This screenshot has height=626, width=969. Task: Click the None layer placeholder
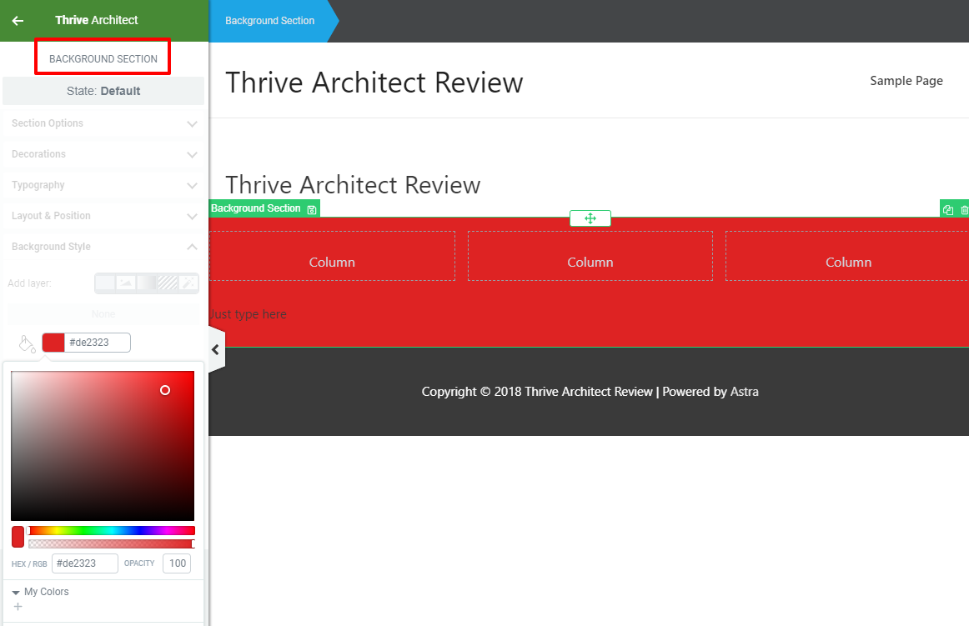pyautogui.click(x=103, y=314)
